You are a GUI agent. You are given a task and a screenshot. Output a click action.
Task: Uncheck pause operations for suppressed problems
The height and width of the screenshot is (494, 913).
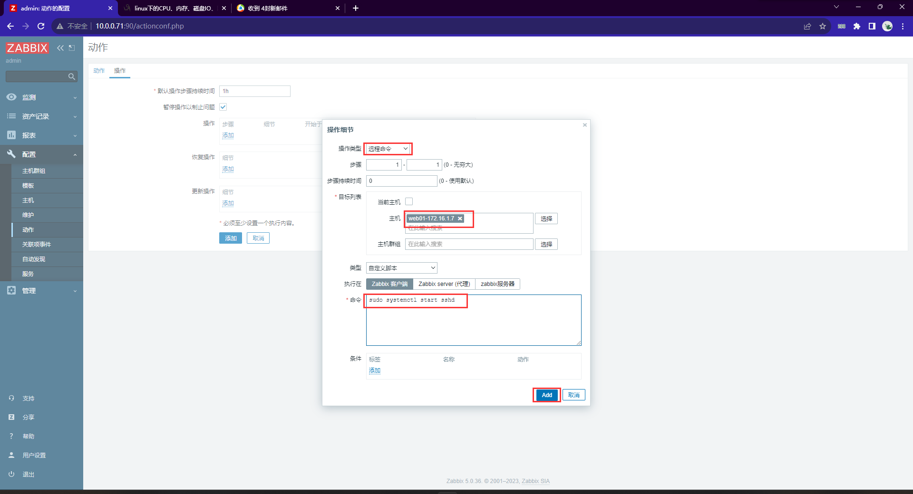click(x=223, y=107)
